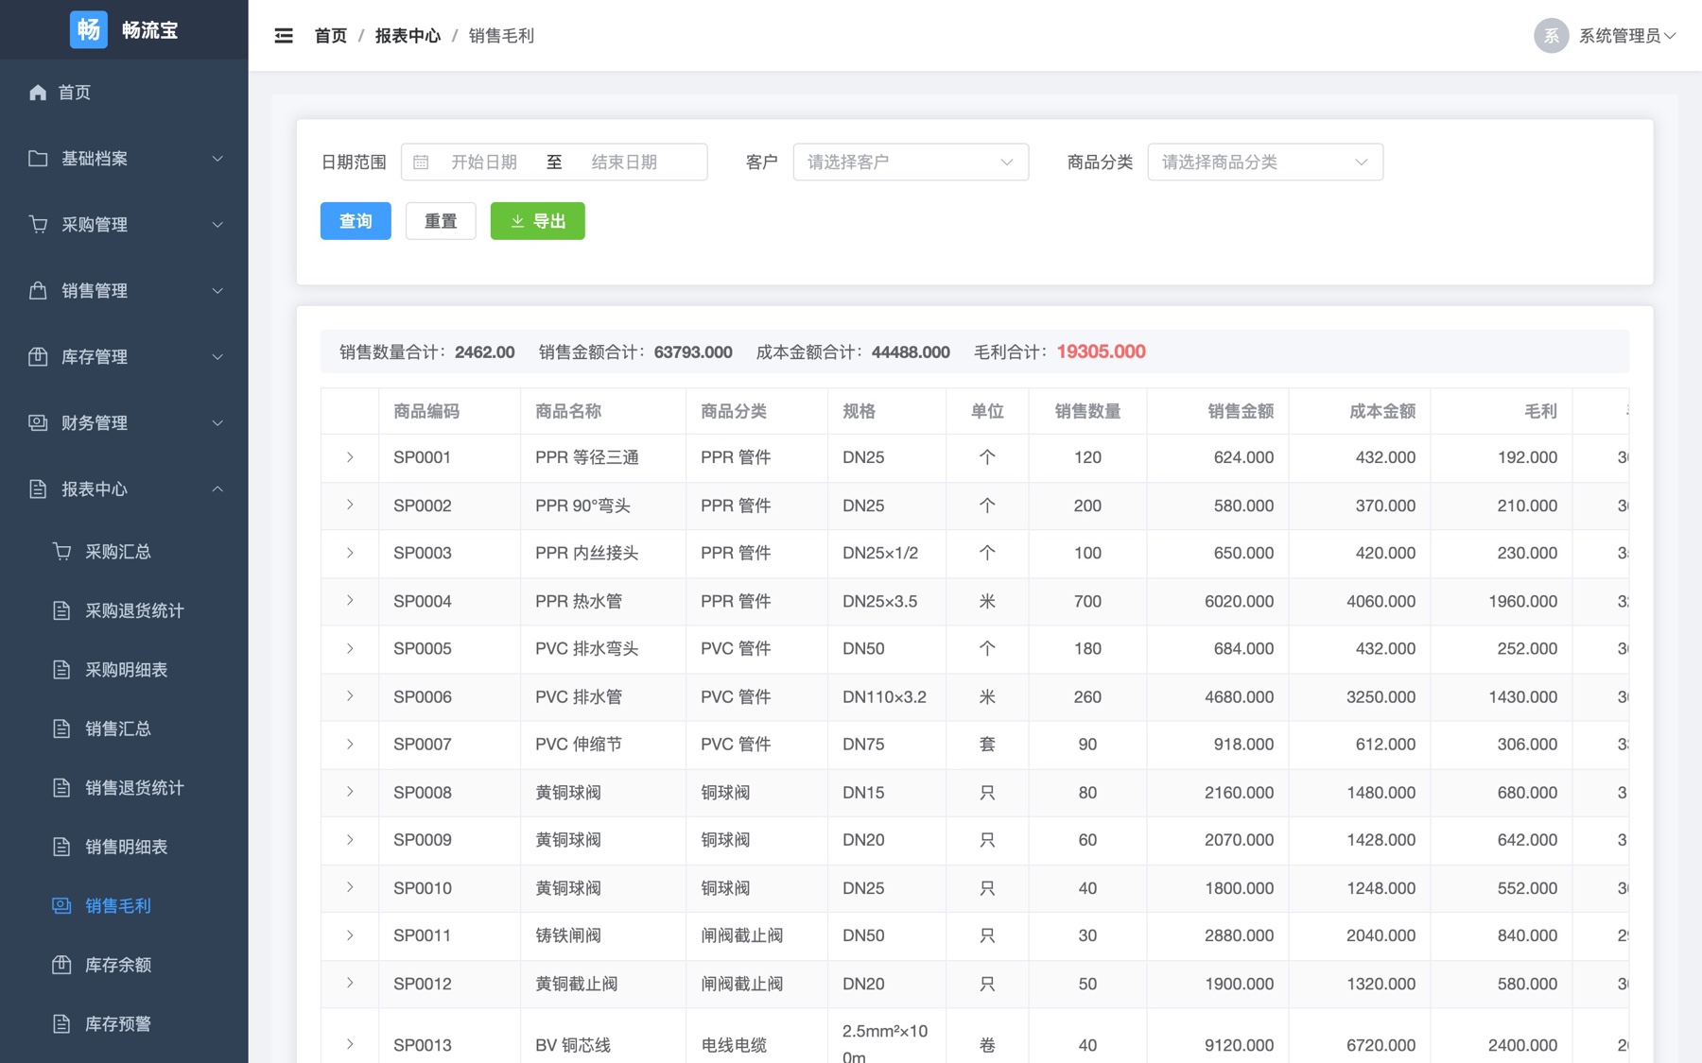Image resolution: width=1702 pixels, height=1063 pixels.
Task: Expand the 采购管理 menu chevron
Action: (x=217, y=224)
